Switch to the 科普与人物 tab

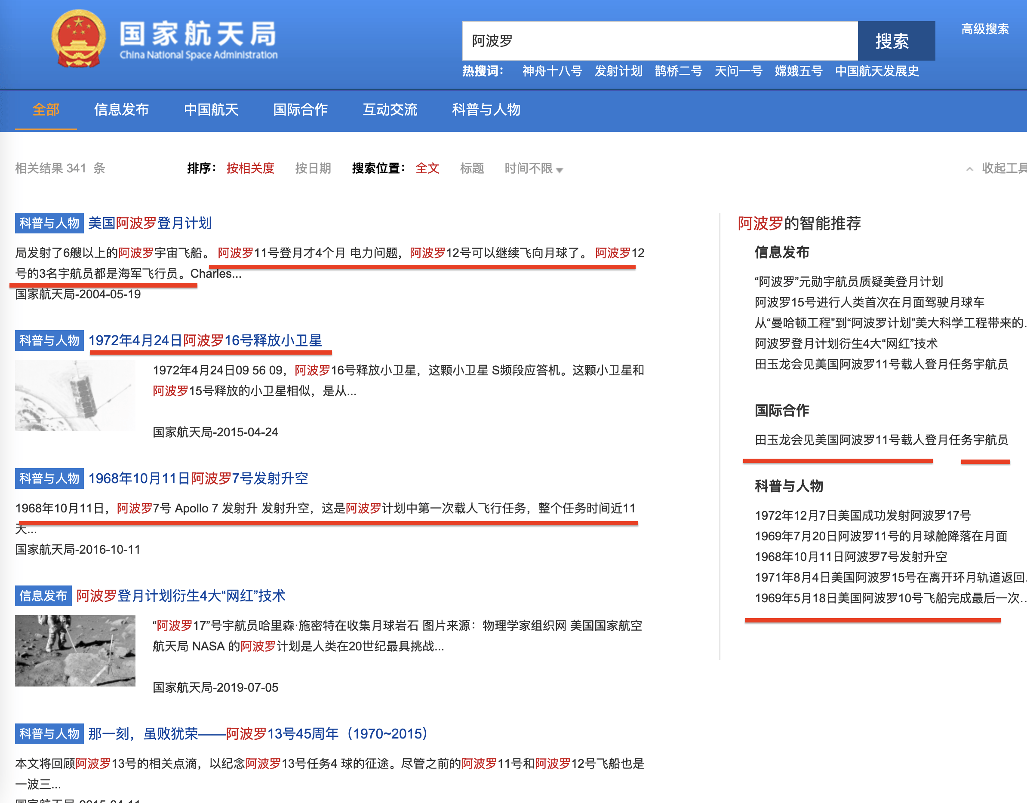pyautogui.click(x=486, y=110)
